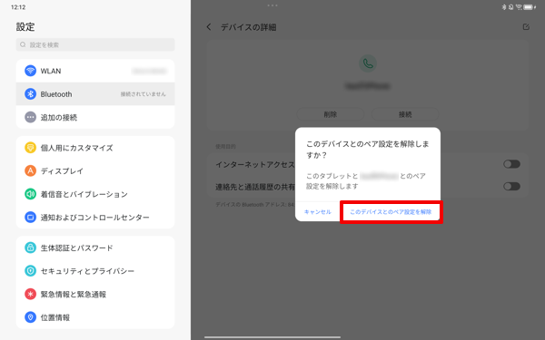Open ディスプレイ settings
The width and height of the screenshot is (545, 340).
click(x=95, y=170)
